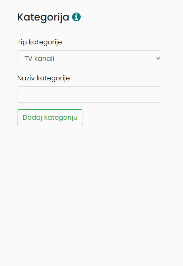Viewport: 183px width, 266px height.
Task: Click the divider line under Kategorija heading
Action: (x=100, y=30)
